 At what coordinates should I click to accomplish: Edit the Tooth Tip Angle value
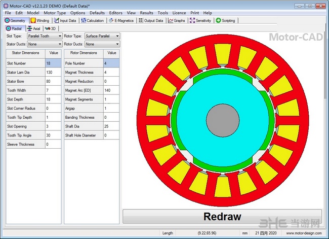[x=53, y=135]
